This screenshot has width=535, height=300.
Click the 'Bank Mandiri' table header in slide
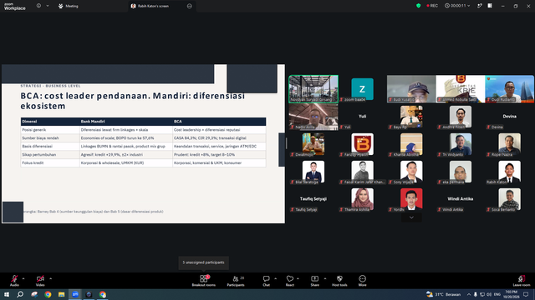click(x=93, y=122)
